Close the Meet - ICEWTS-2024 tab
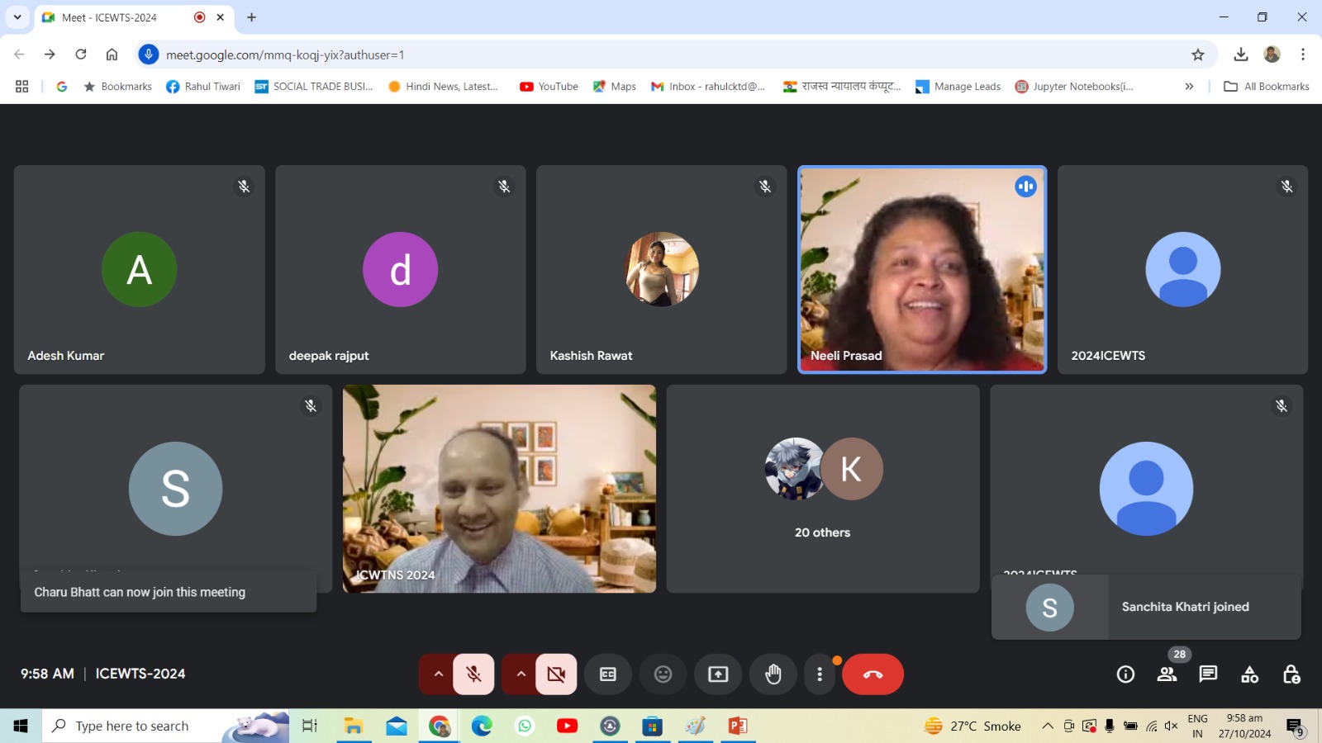Viewport: 1322px width, 743px height. [221, 17]
